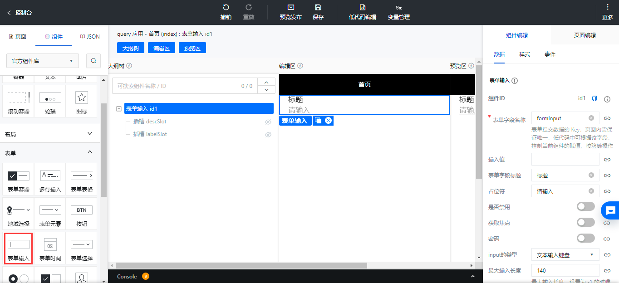Toggle the 密码 switch
This screenshot has height=283, width=619.
coord(585,239)
